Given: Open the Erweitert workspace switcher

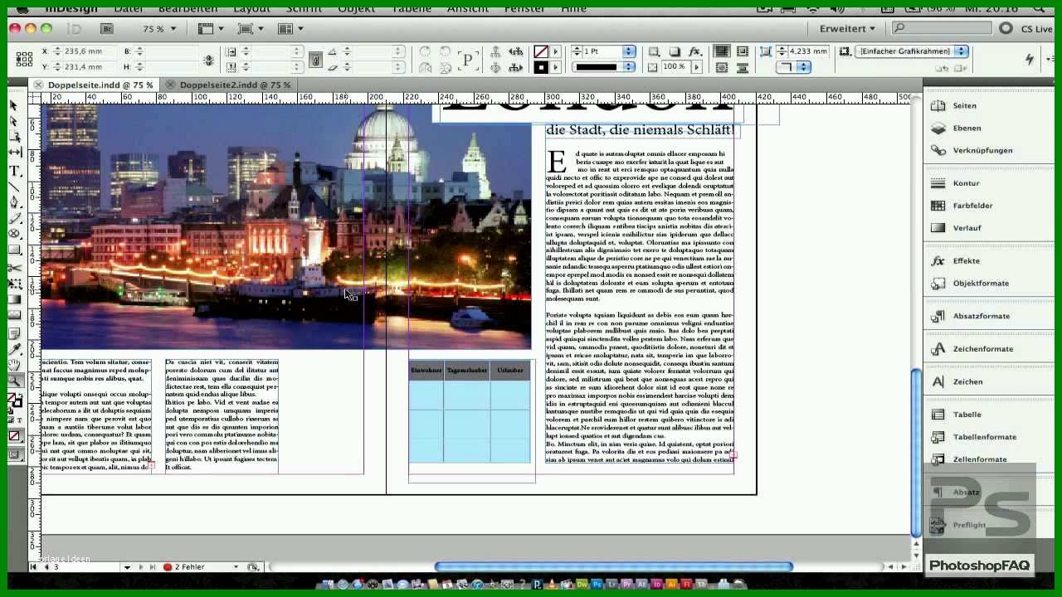Looking at the screenshot, I should [846, 28].
